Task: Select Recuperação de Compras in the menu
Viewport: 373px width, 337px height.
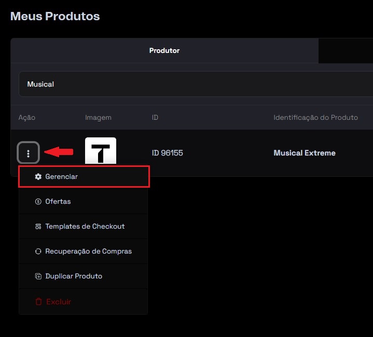Action: pos(88,251)
